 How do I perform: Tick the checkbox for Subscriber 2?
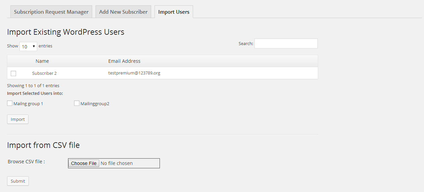pos(13,73)
